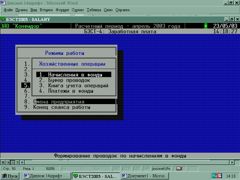The image size is (240, 180).
Task: Click the 'Разд 1' section indicator
Action: click(28, 169)
